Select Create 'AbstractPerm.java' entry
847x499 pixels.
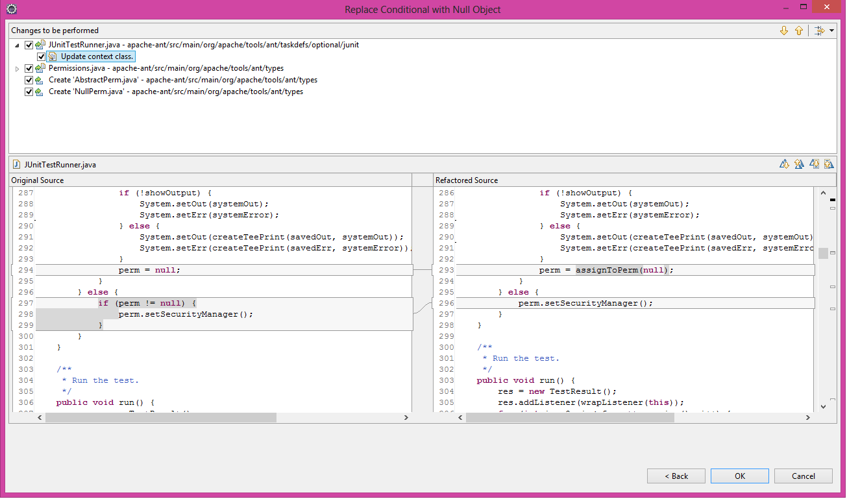[183, 80]
